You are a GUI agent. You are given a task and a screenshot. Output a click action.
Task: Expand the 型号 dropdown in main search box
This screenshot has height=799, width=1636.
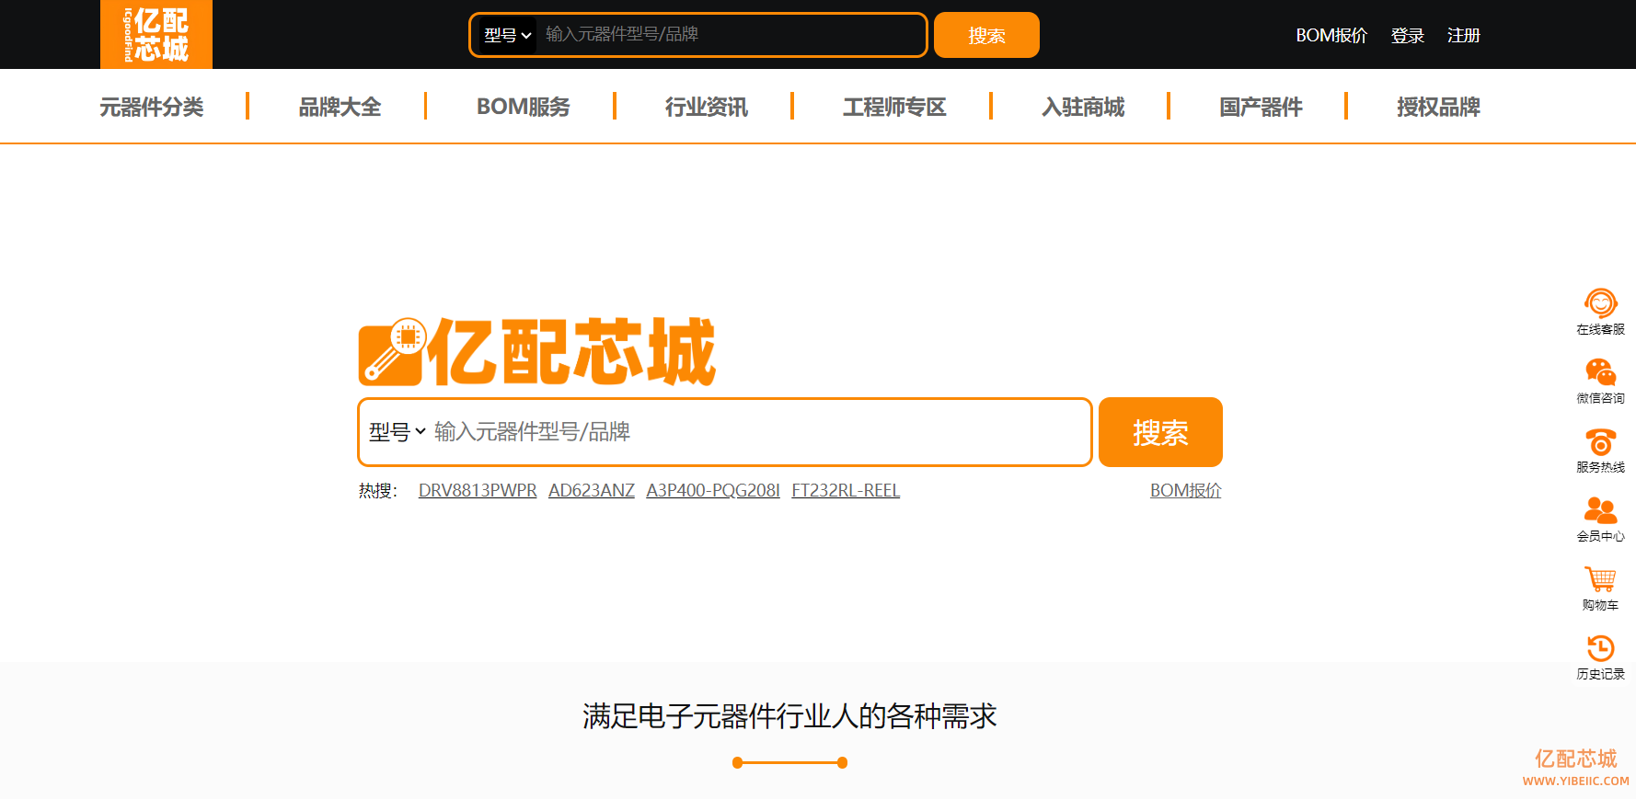click(x=397, y=432)
